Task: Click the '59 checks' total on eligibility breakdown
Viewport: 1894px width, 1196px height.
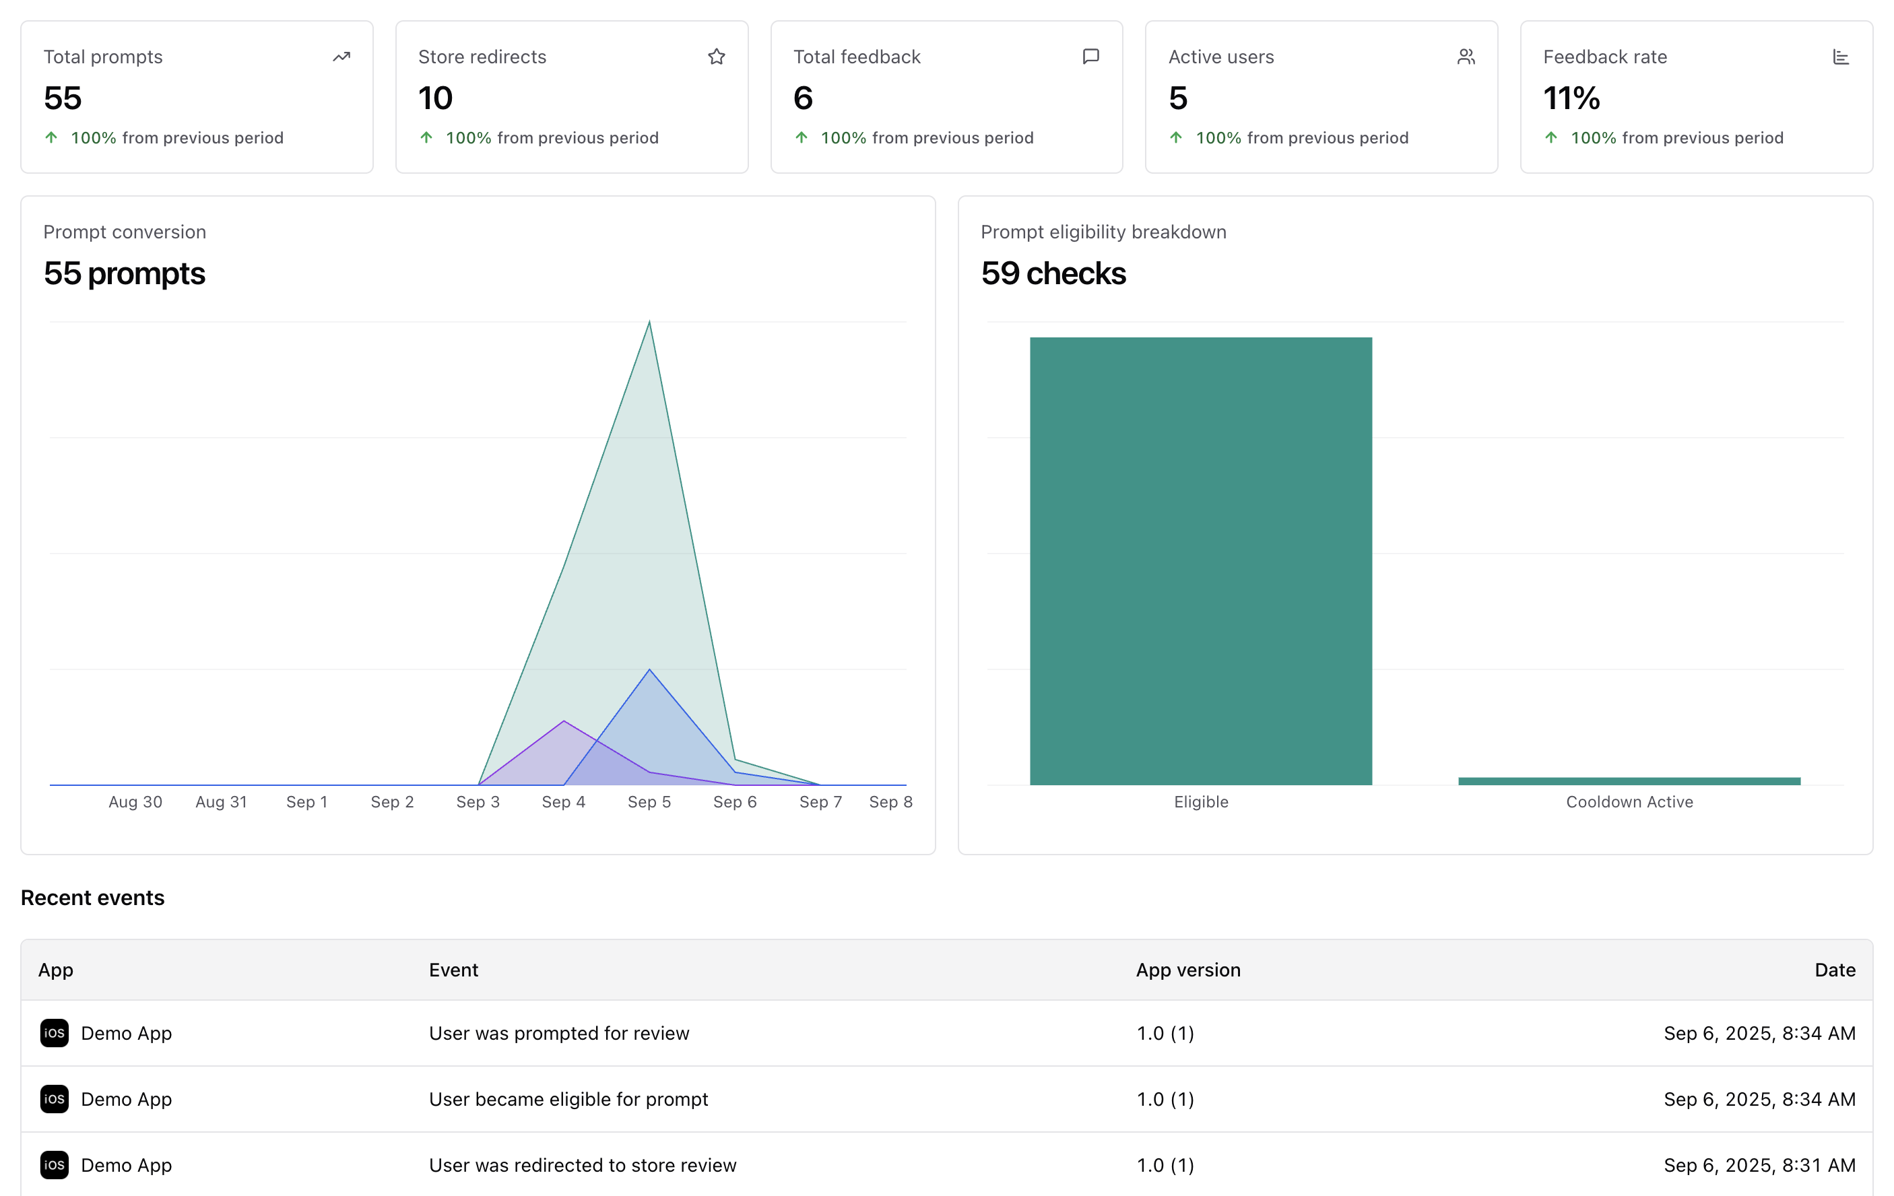Action: coord(1053,273)
